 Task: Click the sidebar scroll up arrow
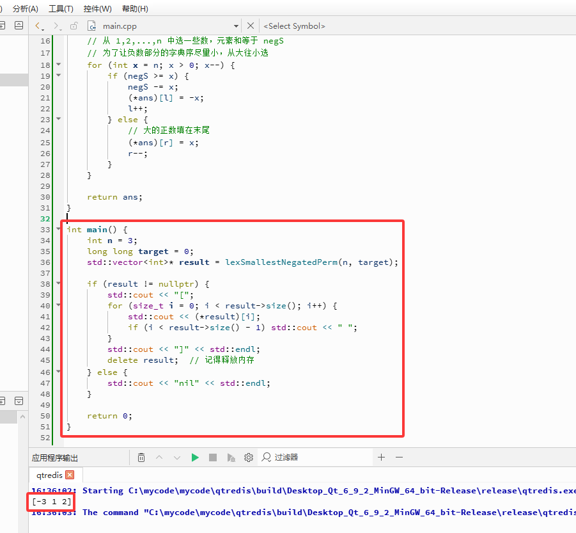[23, 417]
